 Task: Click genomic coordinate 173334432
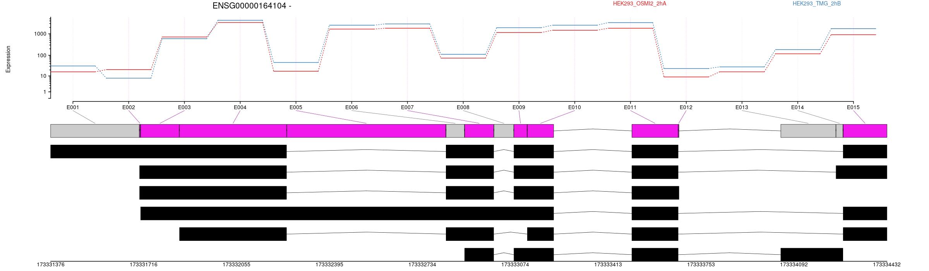point(887,265)
